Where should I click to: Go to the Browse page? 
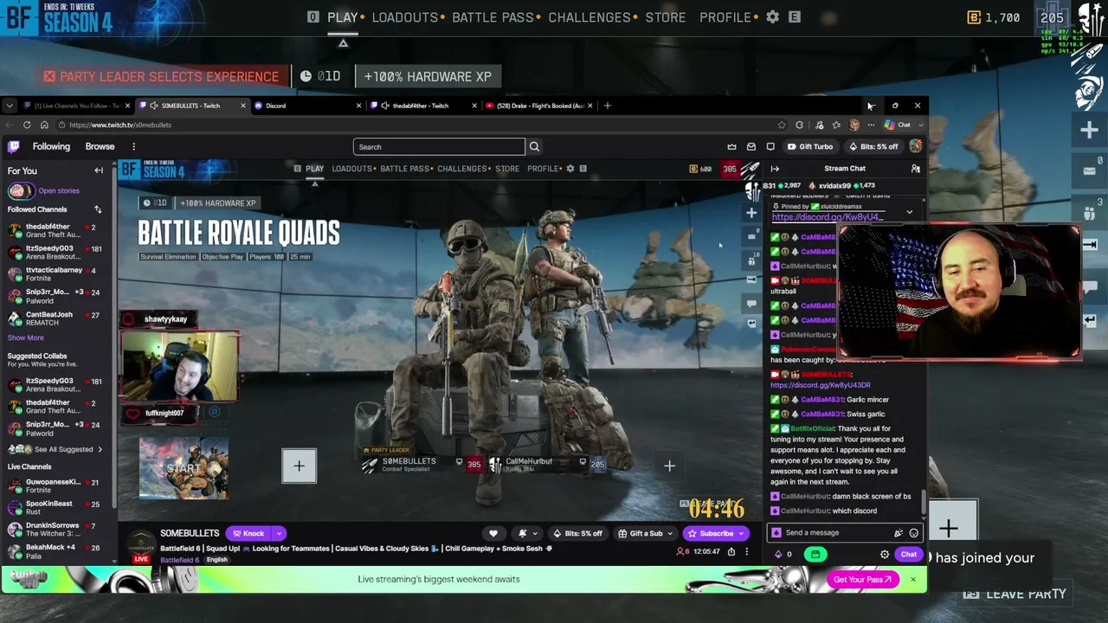(100, 146)
